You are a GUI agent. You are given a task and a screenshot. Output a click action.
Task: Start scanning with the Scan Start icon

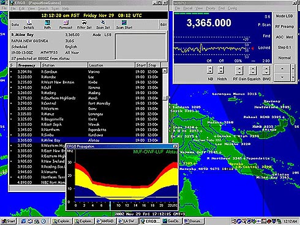[x=124, y=25]
